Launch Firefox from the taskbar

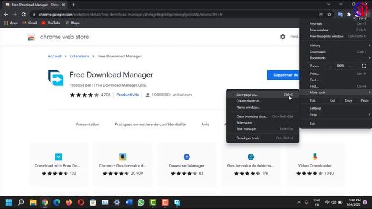click(x=69, y=203)
